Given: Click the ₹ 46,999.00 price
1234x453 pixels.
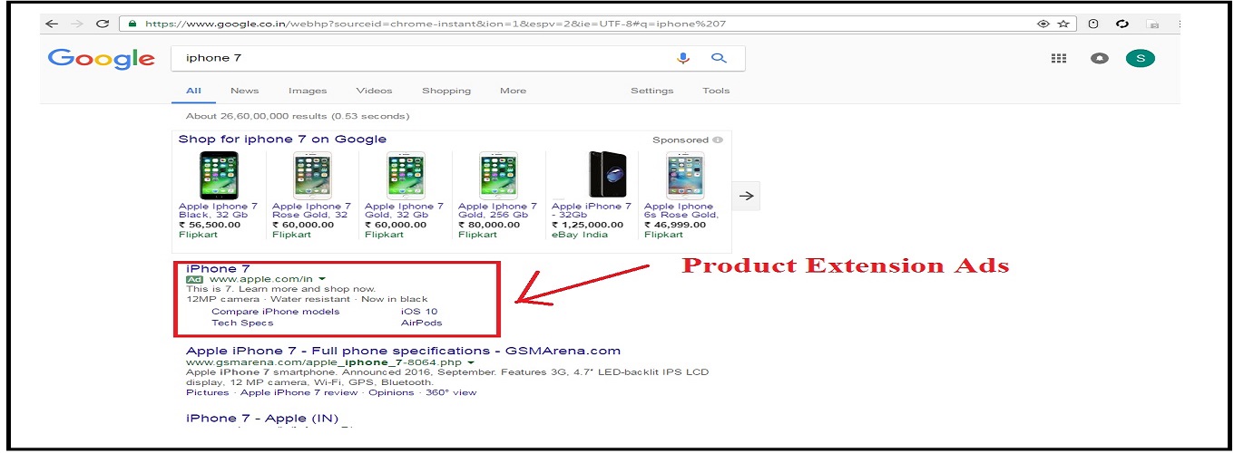Looking at the screenshot, I should 674,225.
